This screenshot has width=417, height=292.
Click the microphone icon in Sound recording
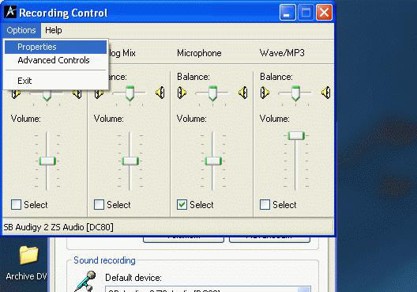pyautogui.click(x=85, y=281)
